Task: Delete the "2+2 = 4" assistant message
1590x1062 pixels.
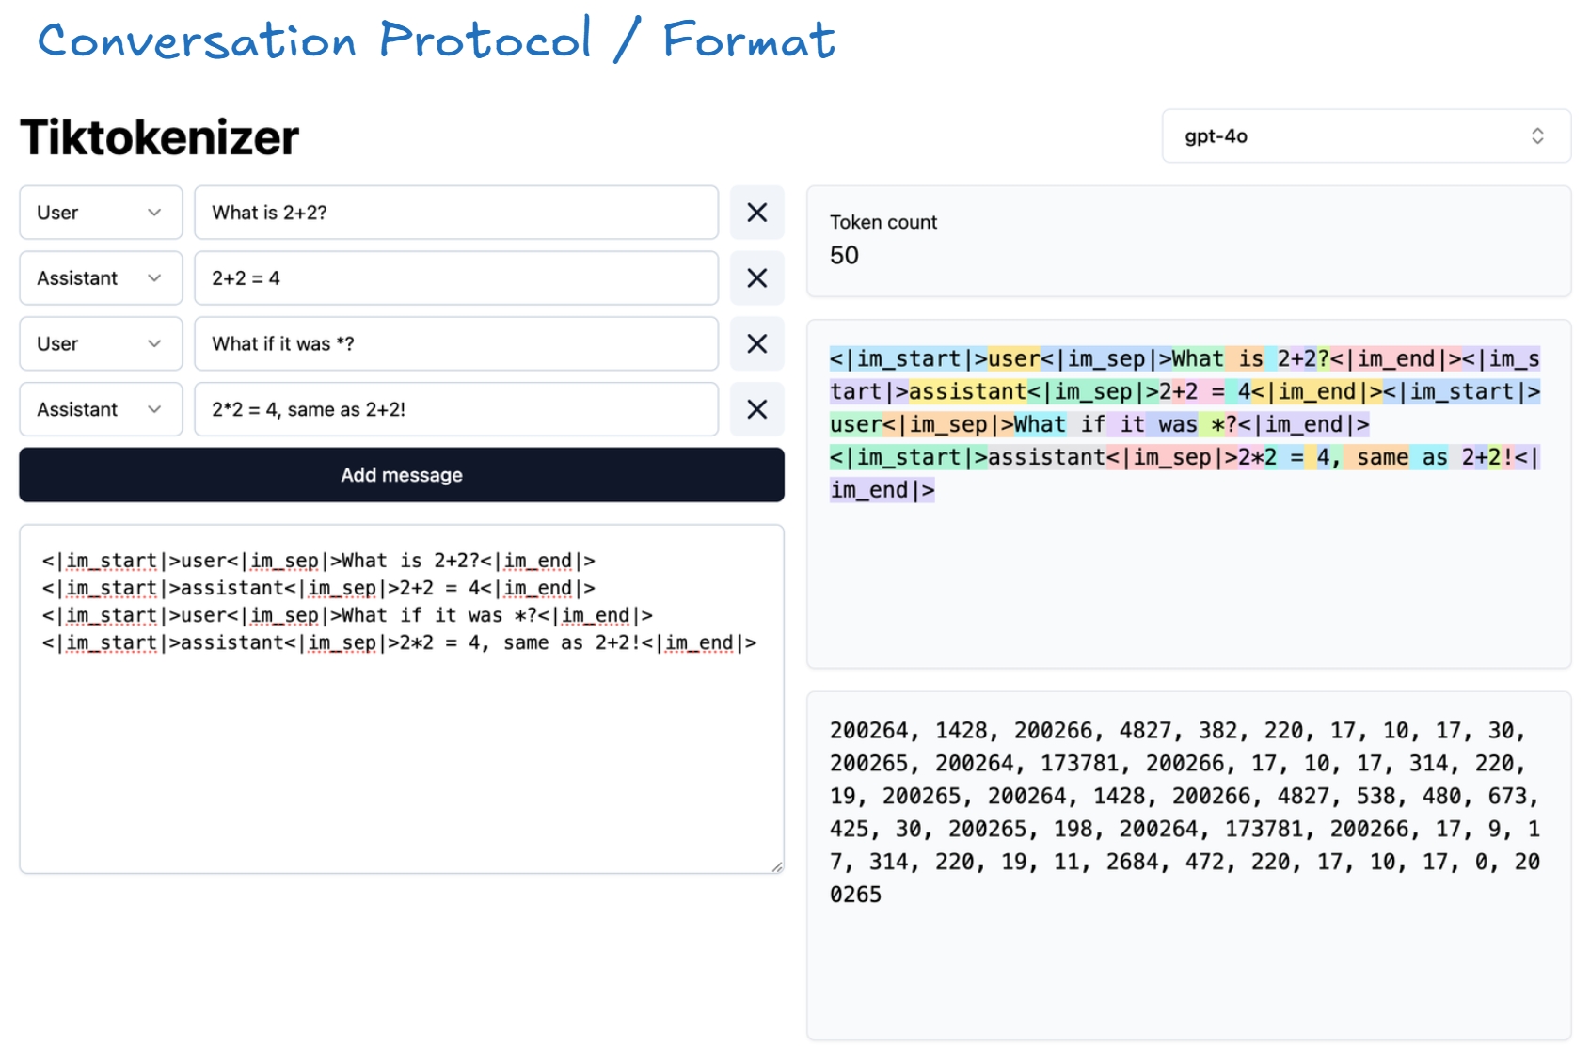Action: (x=757, y=278)
